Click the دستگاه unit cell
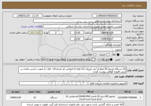Screen dimensions: 151x106 pos(54,97)
